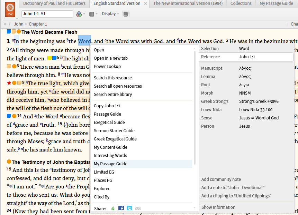Click the orange circle note icon by The Testimony heading
Screen dimensions: 298x215
[9, 162]
